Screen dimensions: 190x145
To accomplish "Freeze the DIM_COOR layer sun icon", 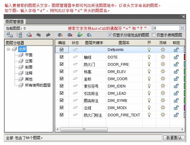I will [x=163, y=79].
